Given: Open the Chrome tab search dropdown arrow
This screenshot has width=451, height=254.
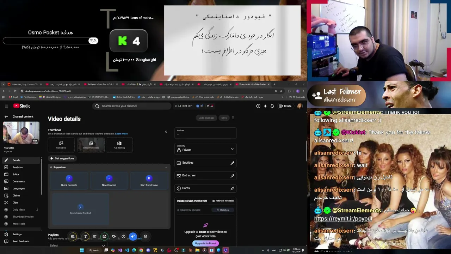Looking at the screenshot, I should coord(3,84).
